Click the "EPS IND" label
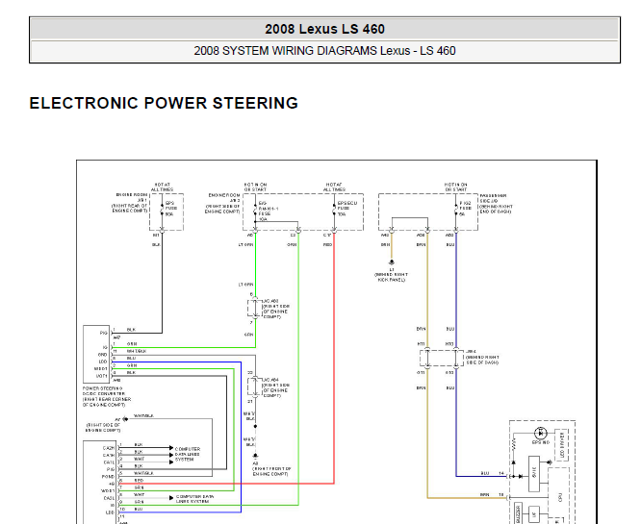This screenshot has height=524, width=641. point(541,442)
